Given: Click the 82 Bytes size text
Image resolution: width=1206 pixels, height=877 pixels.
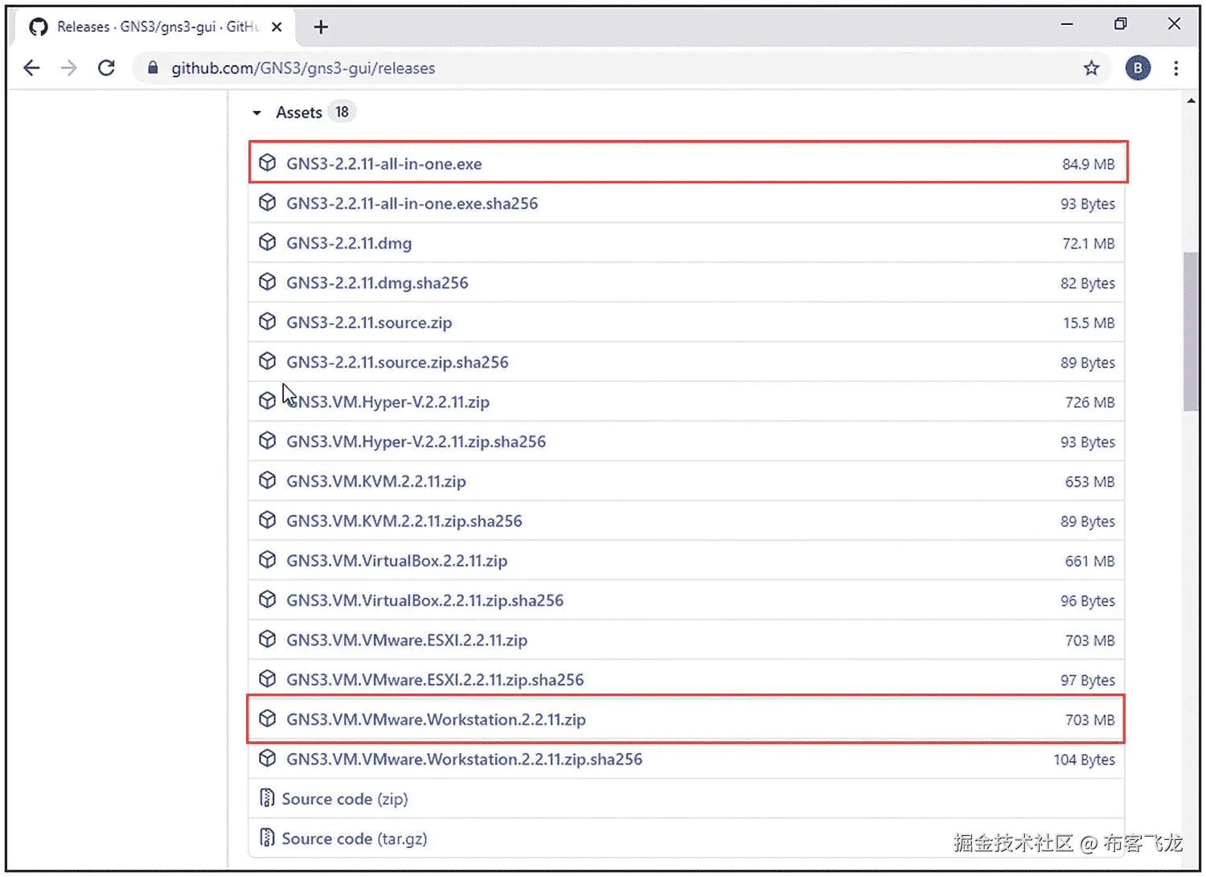Looking at the screenshot, I should coord(1087,283).
